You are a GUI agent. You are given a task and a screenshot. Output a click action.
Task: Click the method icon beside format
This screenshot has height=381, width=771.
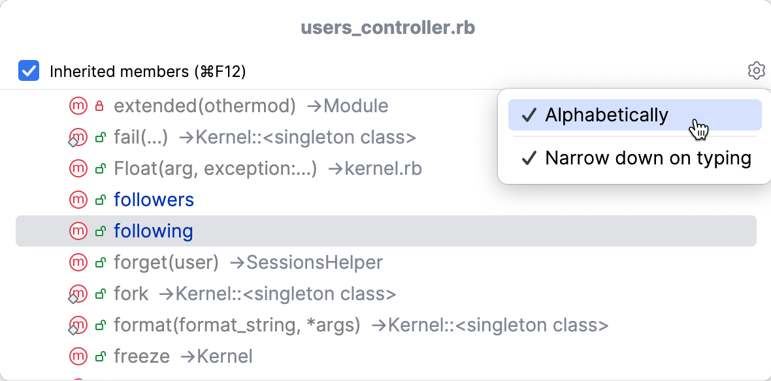pyautogui.click(x=78, y=325)
